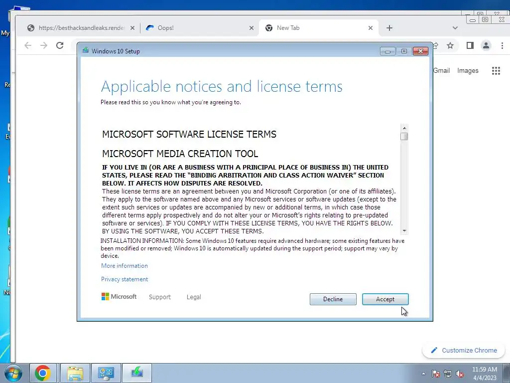Click the Decline button
Screen dimensions: 510x383
click(x=333, y=299)
